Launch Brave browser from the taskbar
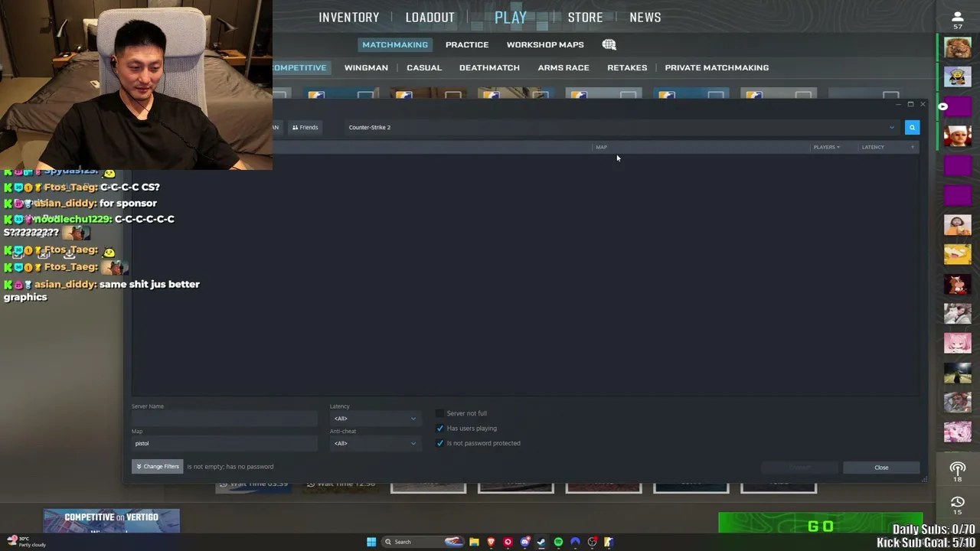 point(491,542)
